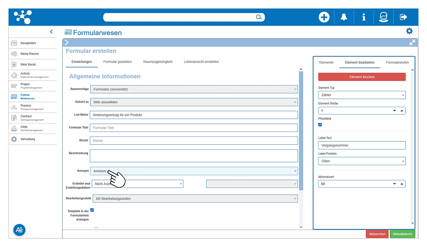Open the notifications bell
This screenshot has height=247, width=427.
click(344, 17)
